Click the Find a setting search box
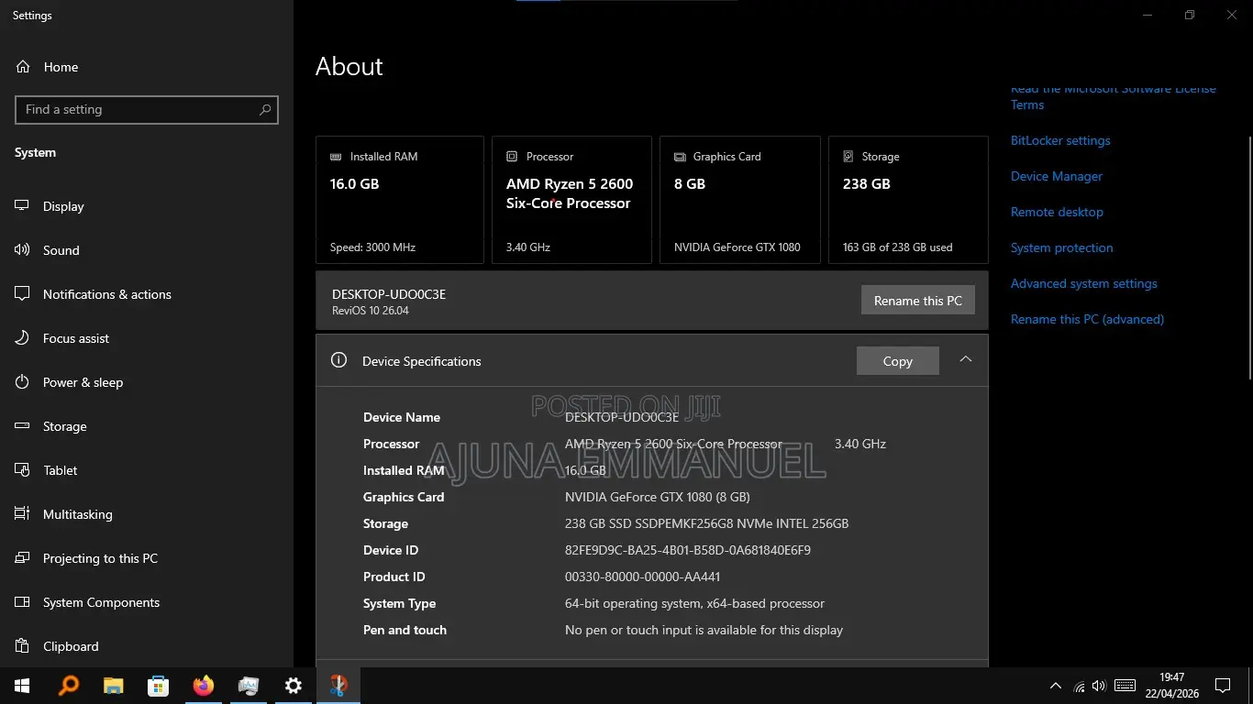Image resolution: width=1253 pixels, height=704 pixels. [x=147, y=109]
